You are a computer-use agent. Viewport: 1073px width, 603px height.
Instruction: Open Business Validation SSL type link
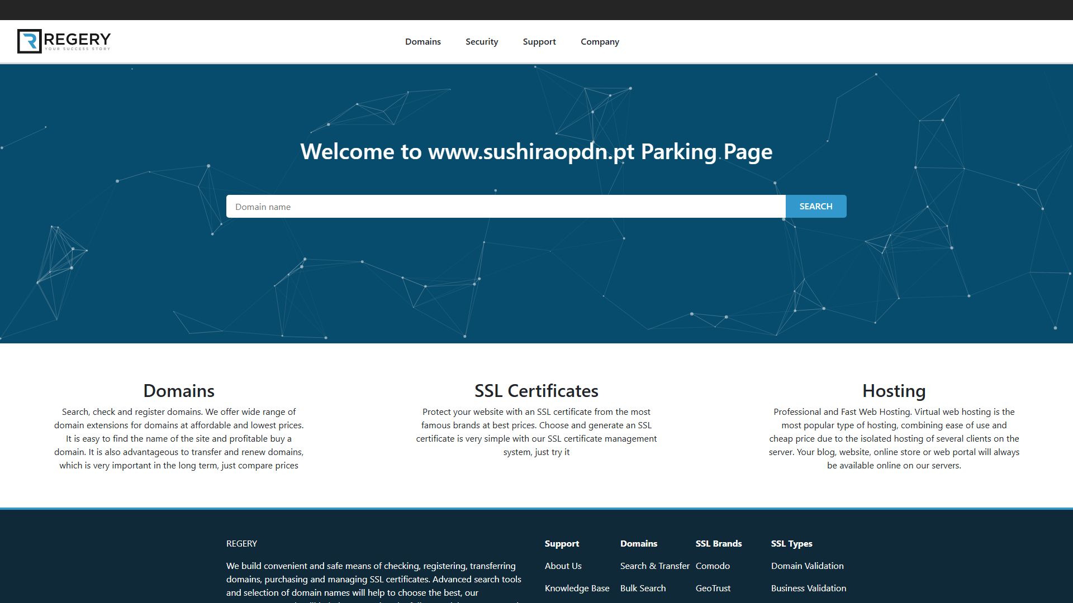coord(809,588)
